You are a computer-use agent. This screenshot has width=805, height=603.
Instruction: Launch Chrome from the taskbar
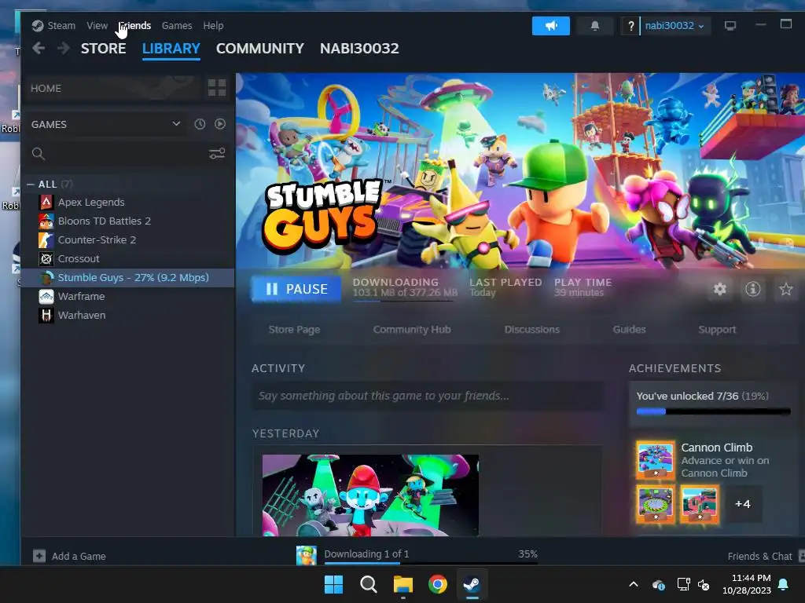[437, 584]
